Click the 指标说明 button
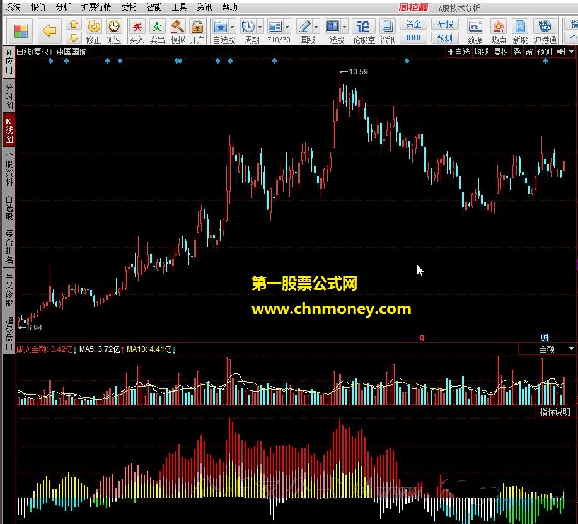This screenshot has width=578, height=524. click(555, 412)
